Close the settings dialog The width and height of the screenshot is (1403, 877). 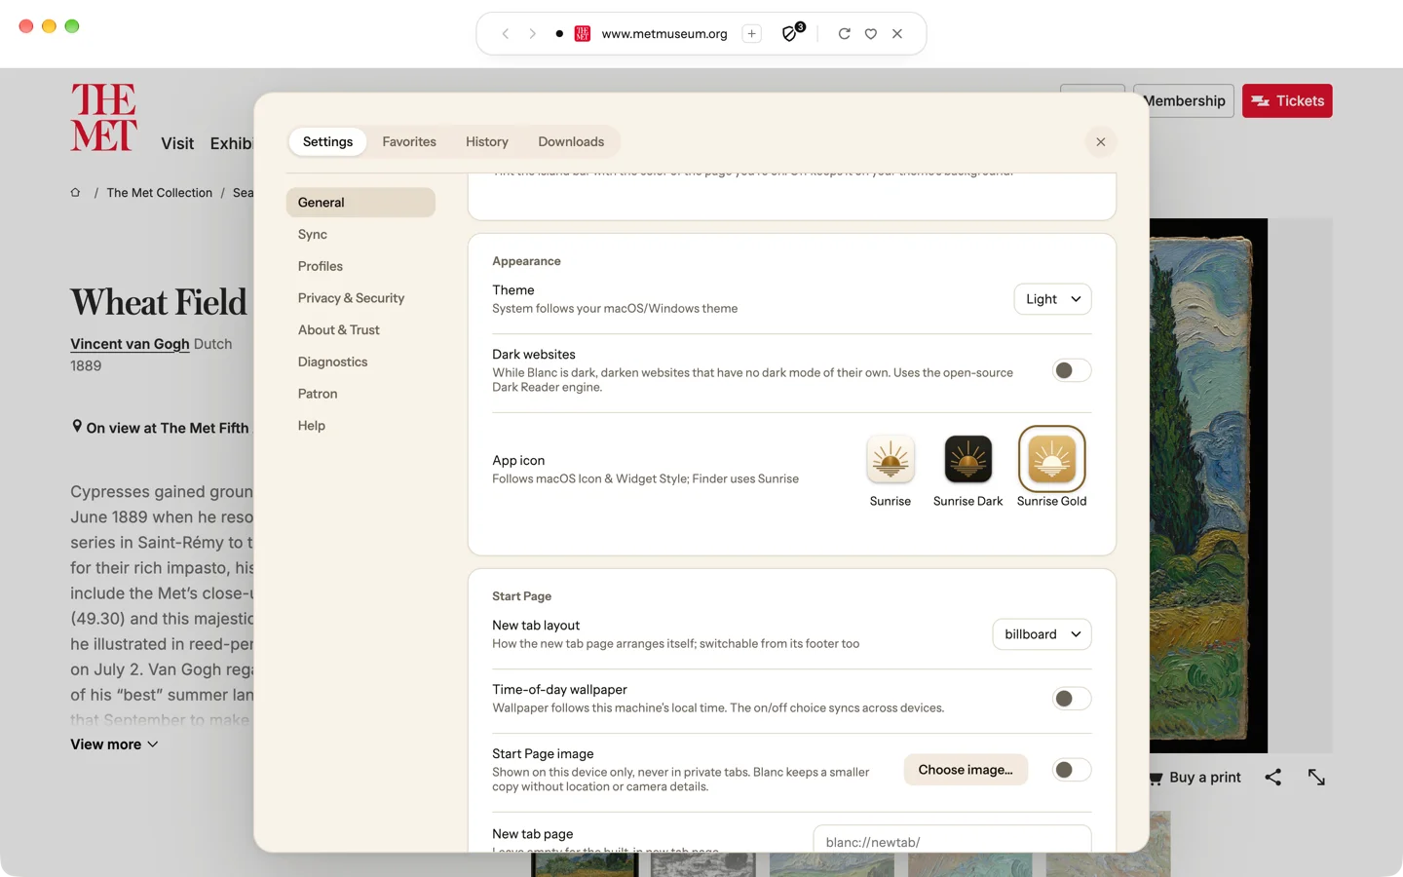tap(1101, 142)
